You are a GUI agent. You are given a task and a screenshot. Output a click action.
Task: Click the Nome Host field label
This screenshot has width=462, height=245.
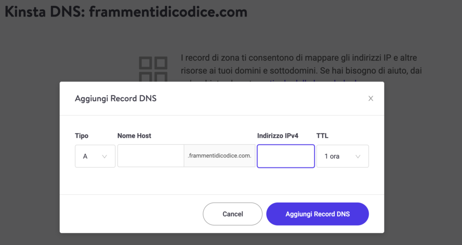click(134, 136)
